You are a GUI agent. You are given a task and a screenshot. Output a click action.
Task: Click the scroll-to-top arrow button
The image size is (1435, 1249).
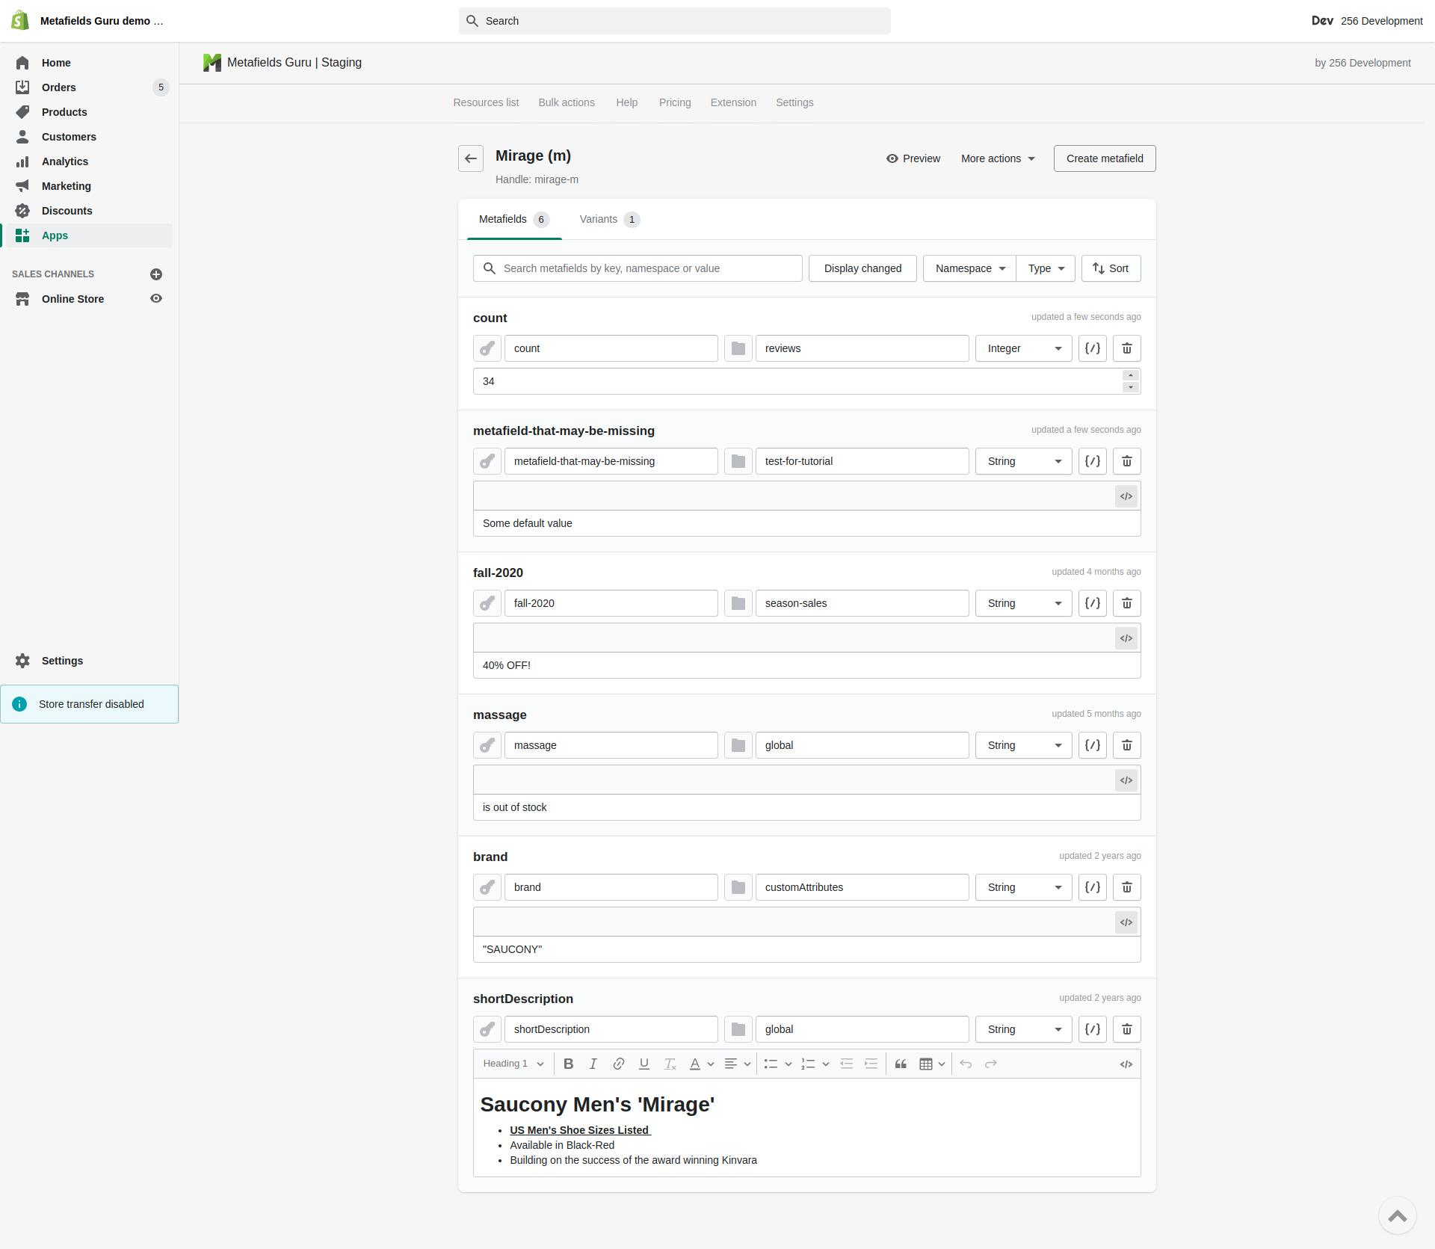1397,1215
